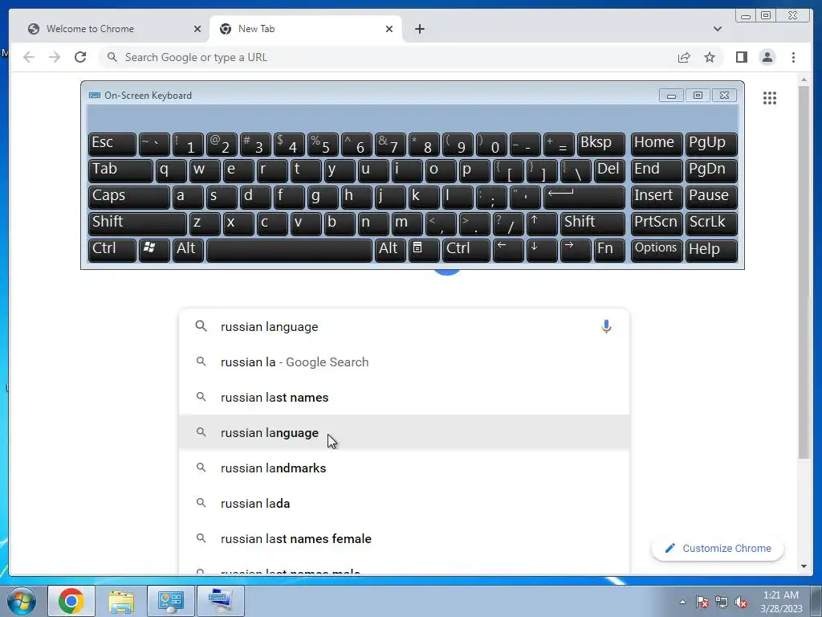The image size is (822, 617).
Task: Click the muted volume tray icon
Action: [x=741, y=602]
